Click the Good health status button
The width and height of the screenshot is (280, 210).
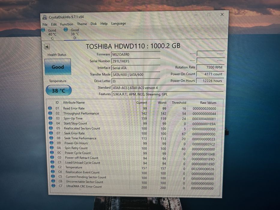click(x=58, y=67)
